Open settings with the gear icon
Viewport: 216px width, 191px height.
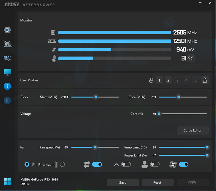[7, 30]
